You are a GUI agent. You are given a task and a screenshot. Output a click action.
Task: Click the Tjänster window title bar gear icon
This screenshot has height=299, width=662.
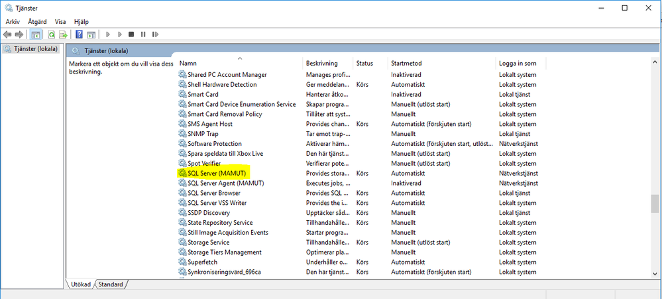point(9,8)
